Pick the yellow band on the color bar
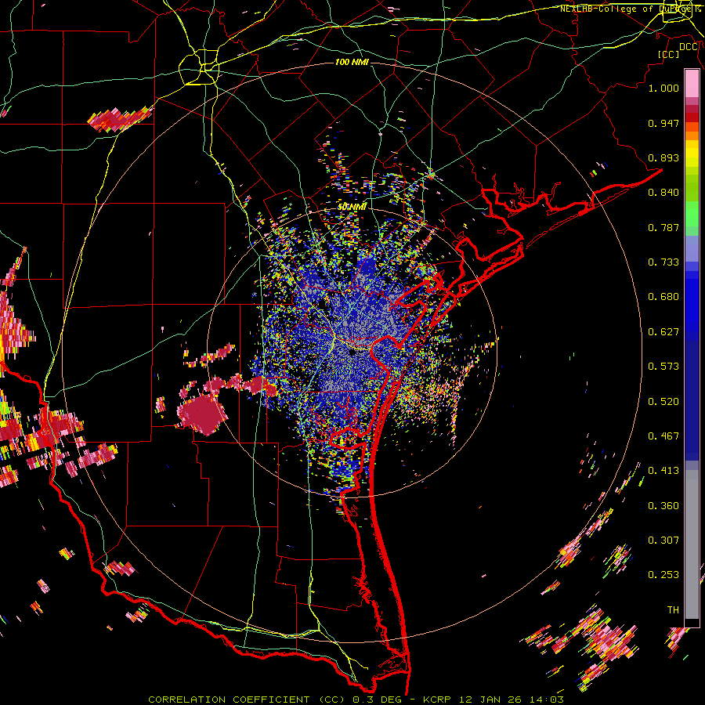 coord(692,154)
